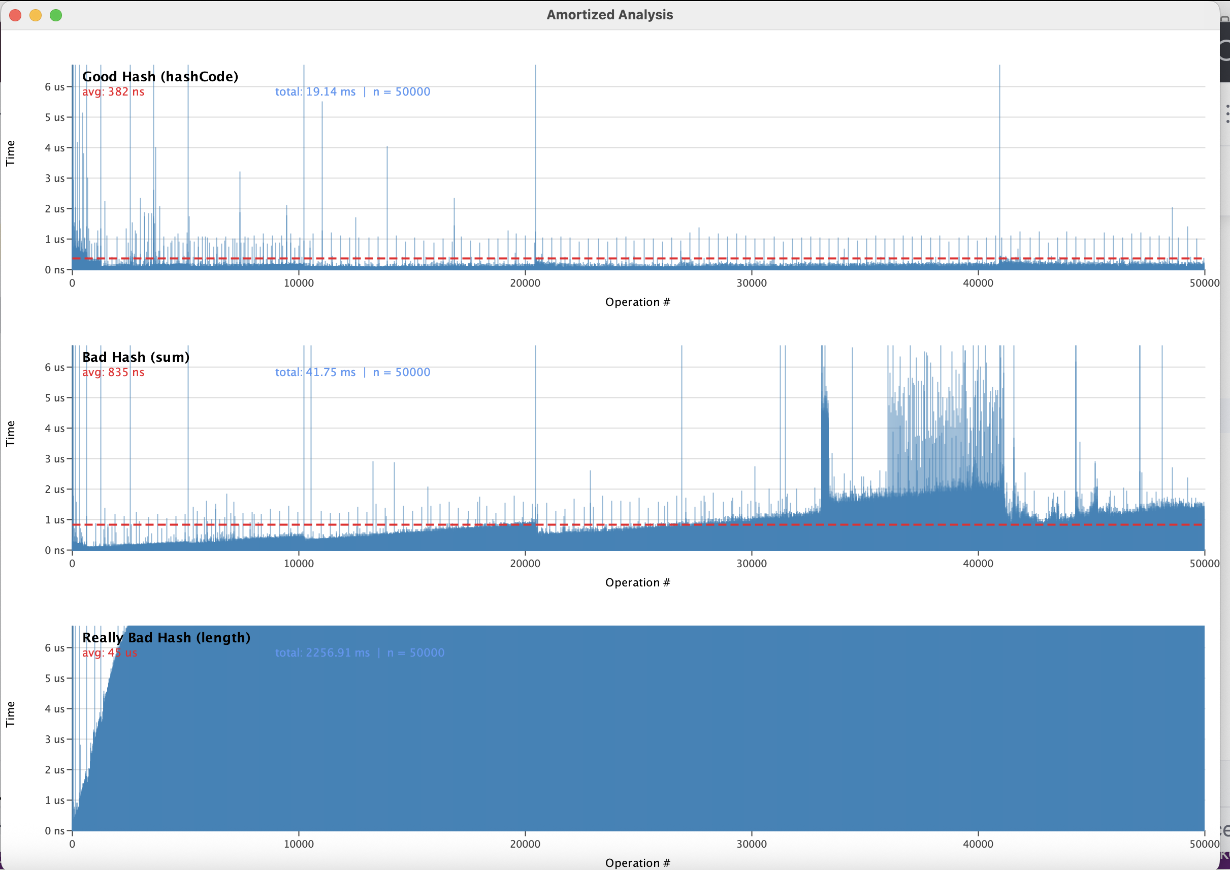The image size is (1230, 870).
Task: Click the Time axis label of Good Hash chart
Action: tap(10, 153)
